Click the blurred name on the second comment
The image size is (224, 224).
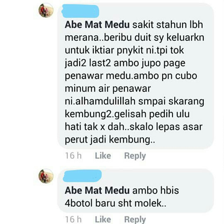[x=82, y=176]
